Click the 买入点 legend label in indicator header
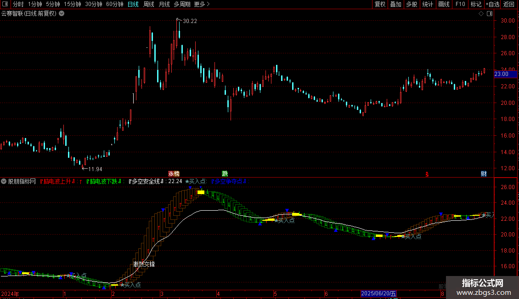Viewport: 519px width, 299px height. [x=196, y=181]
